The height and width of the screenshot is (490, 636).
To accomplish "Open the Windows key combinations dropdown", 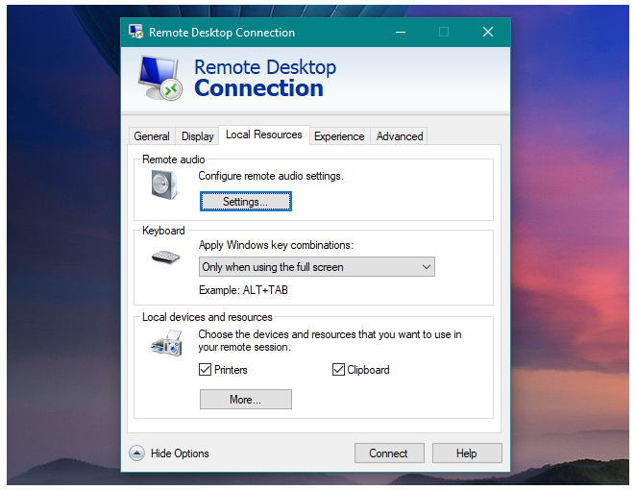I will point(317,266).
